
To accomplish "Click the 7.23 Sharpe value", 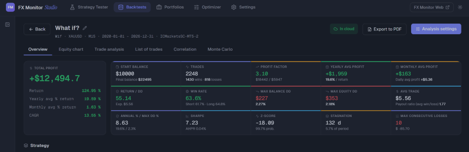I will [192, 123].
